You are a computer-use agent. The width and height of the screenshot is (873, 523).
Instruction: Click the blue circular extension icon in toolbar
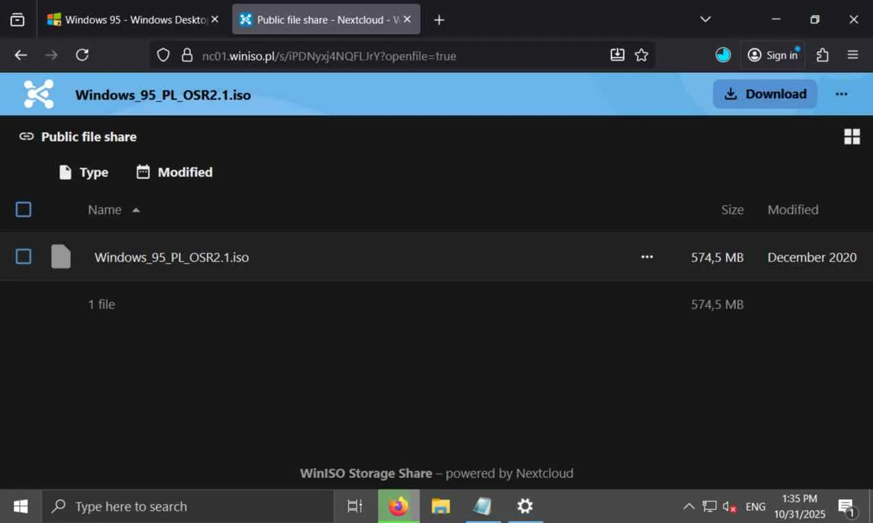(x=723, y=55)
